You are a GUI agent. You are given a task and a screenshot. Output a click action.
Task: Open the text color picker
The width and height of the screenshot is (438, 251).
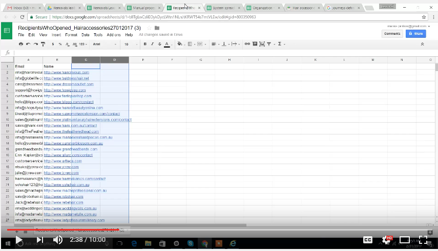167,44
